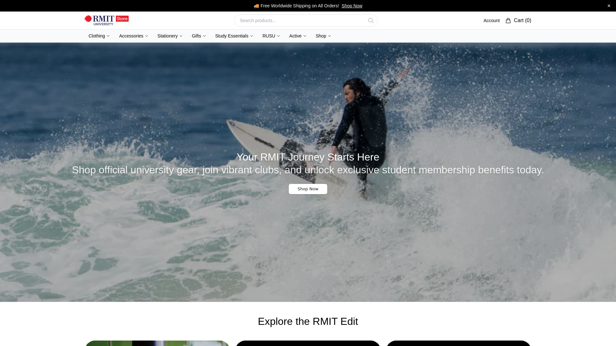Screen dimensions: 616x346
Task: Click 'Your RMIT Journey Starts Here' heading
Action: pos(308,157)
